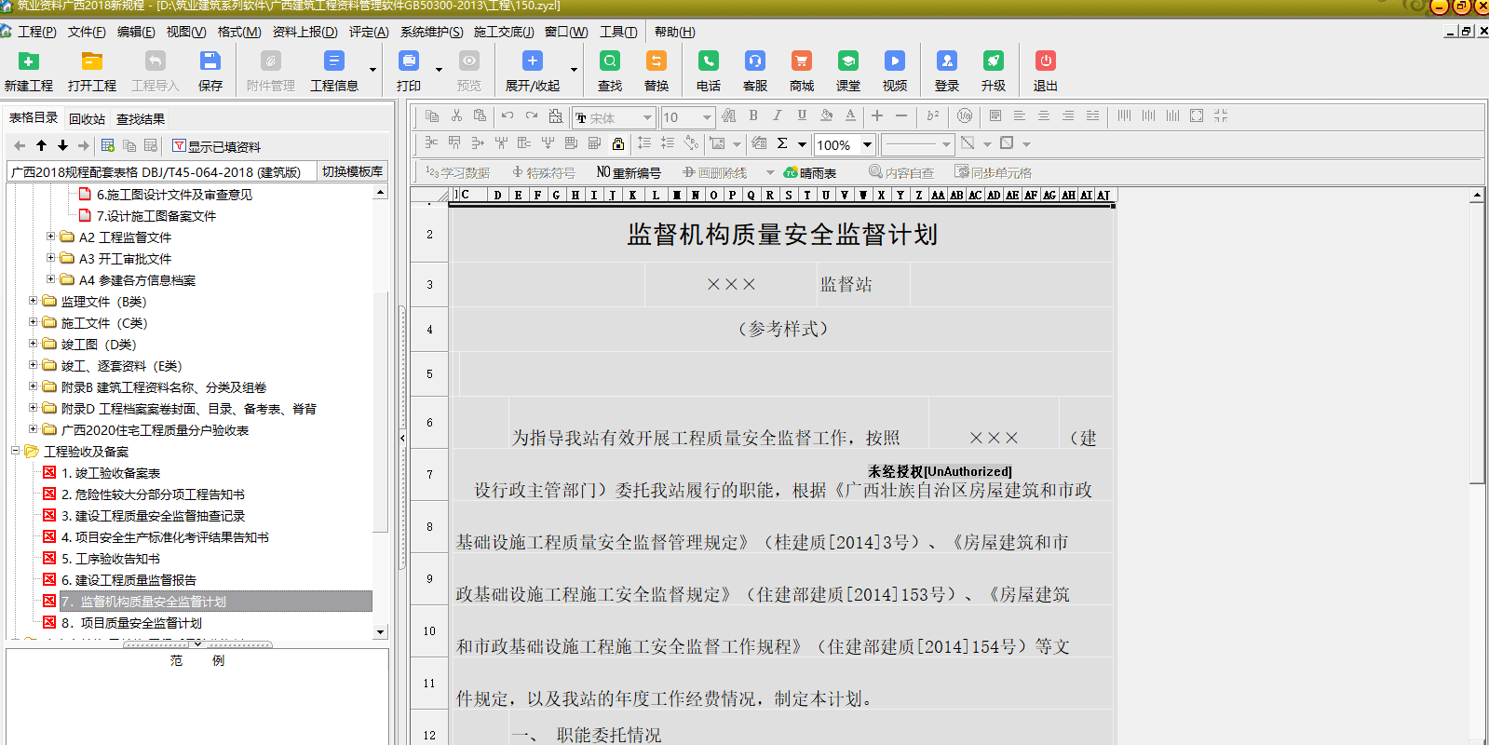Toggle the 晴雨表 option
The height and width of the screenshot is (745, 1489).
[810, 172]
